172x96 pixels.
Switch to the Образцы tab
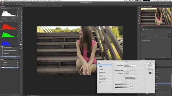coord(145,7)
